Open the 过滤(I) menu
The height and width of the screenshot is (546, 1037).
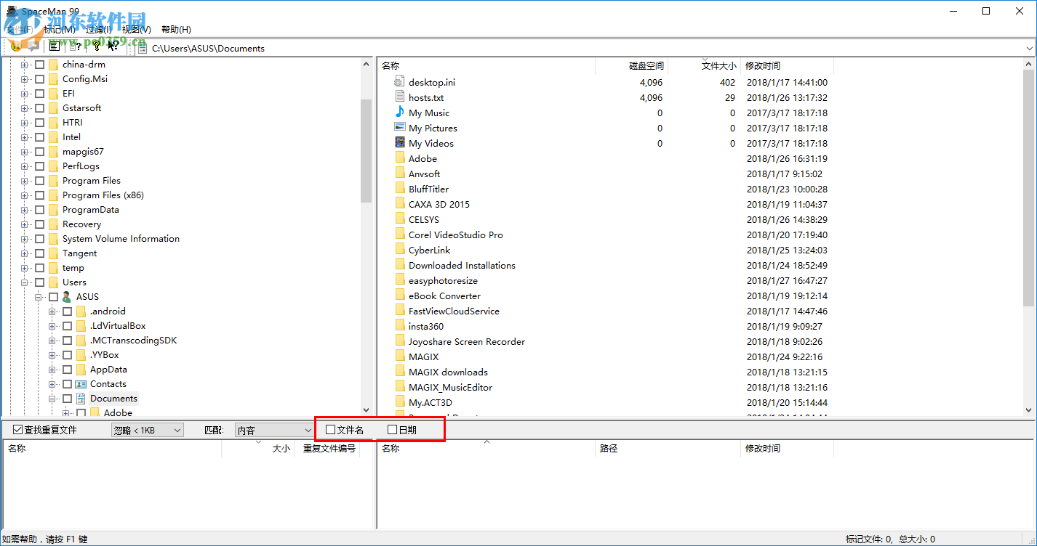tap(99, 29)
